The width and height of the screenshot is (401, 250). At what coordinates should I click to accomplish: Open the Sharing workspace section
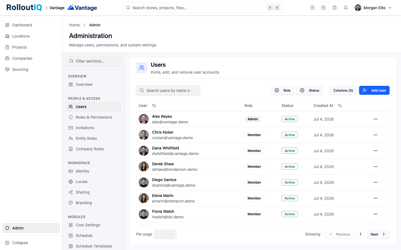click(93, 192)
